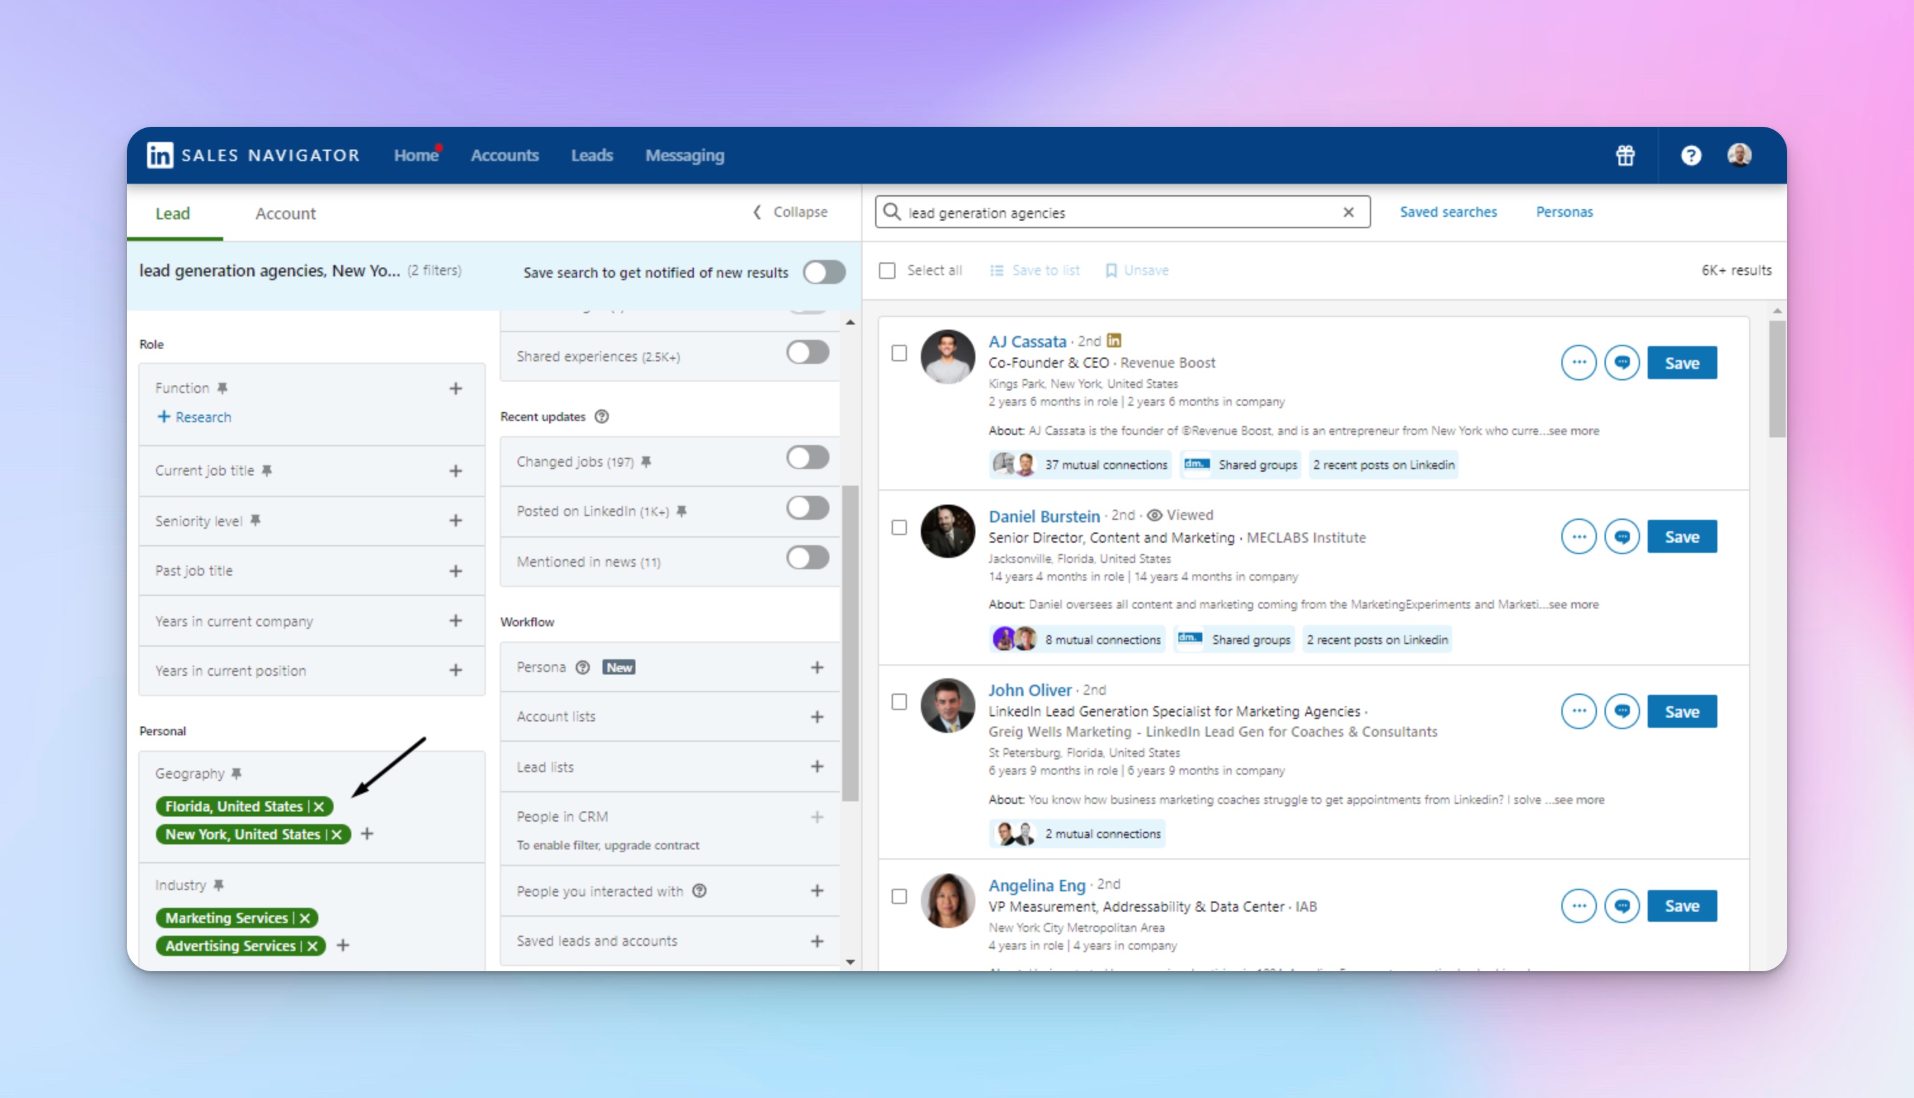This screenshot has width=1914, height=1098.
Task: Toggle the Changed jobs filter on
Action: click(x=807, y=458)
